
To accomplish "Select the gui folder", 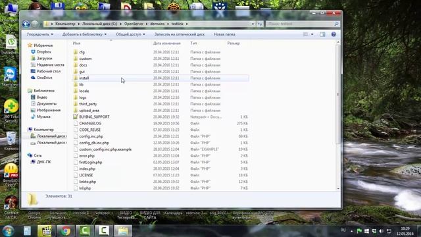I will [82, 72].
